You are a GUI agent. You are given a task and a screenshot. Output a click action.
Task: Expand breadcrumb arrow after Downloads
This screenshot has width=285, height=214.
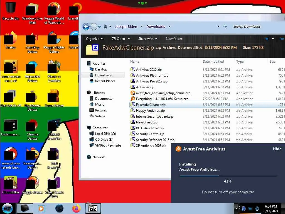click(x=169, y=26)
